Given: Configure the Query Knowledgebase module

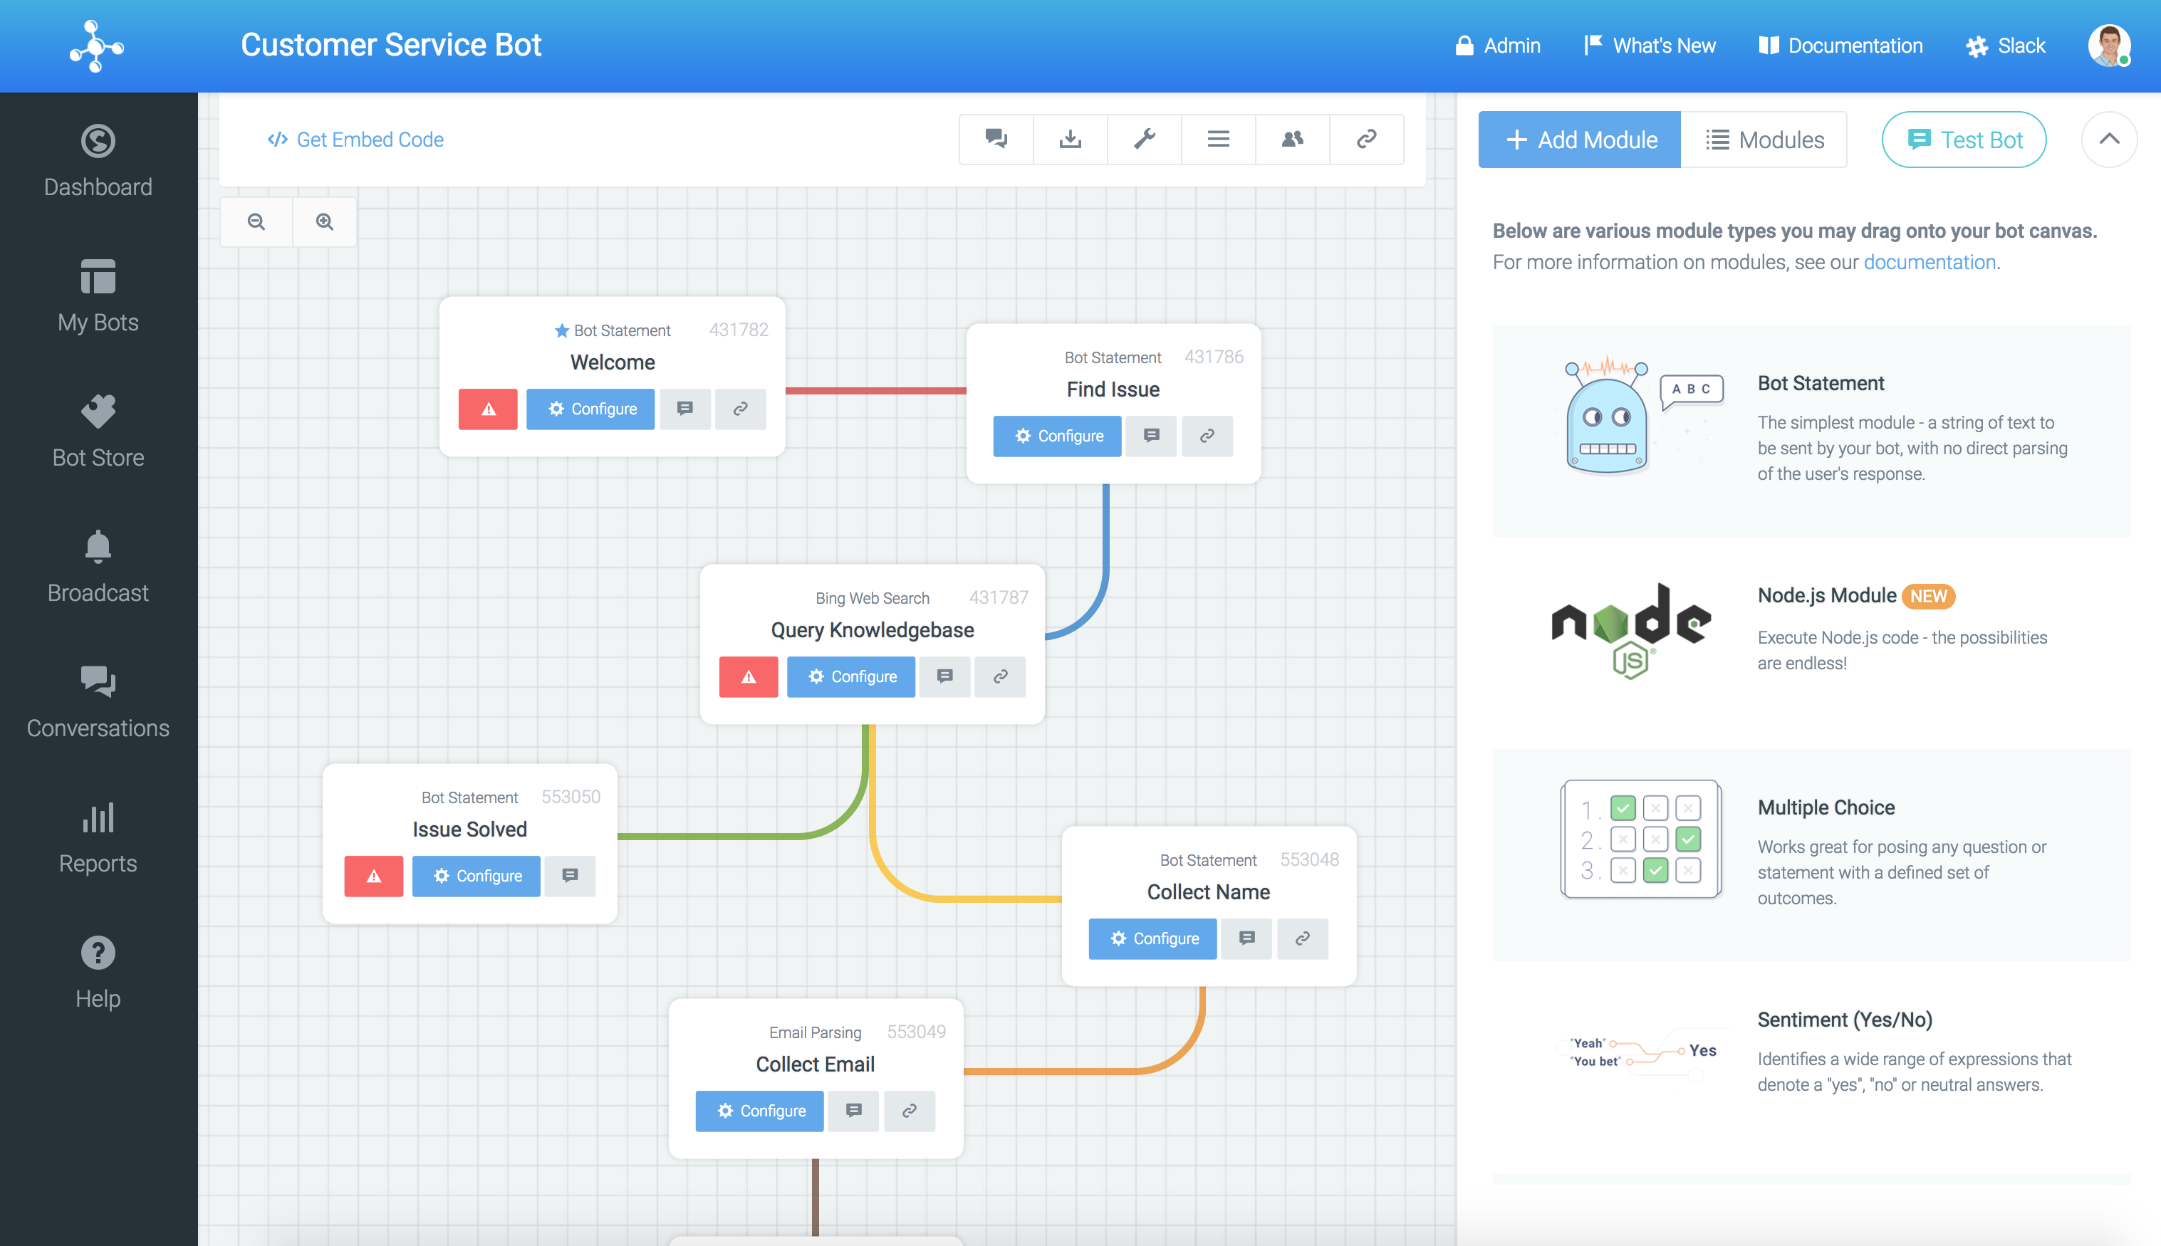Looking at the screenshot, I should [850, 677].
